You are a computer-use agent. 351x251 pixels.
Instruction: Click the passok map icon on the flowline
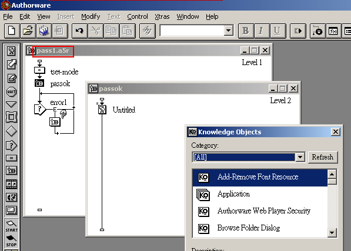coord(39,83)
